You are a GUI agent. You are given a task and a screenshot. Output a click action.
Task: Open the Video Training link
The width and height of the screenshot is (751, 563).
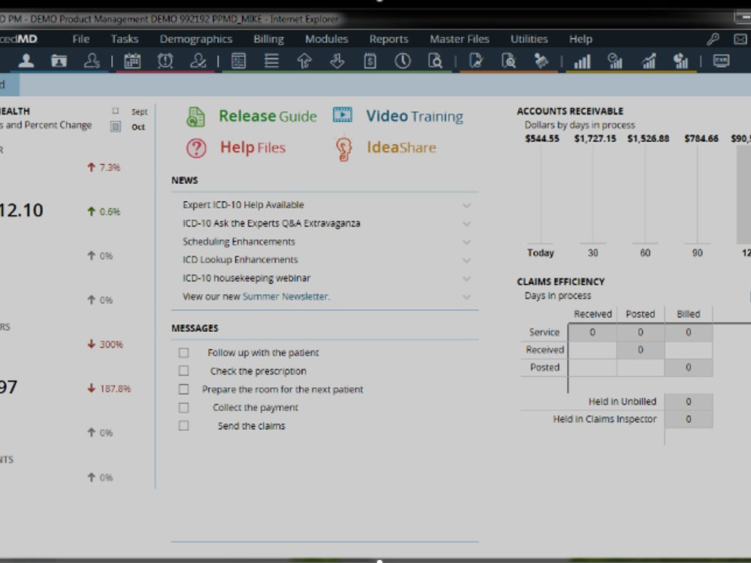(x=415, y=116)
